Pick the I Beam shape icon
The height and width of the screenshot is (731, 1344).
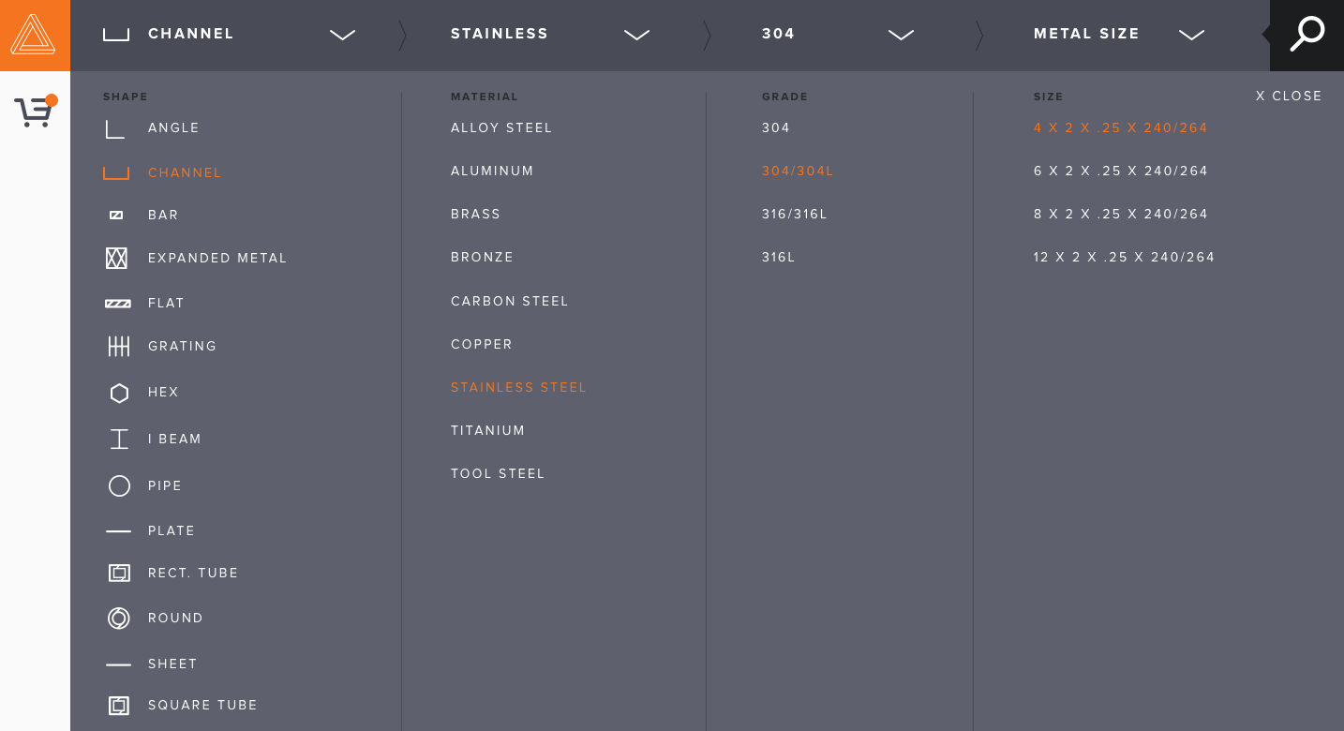click(x=119, y=439)
